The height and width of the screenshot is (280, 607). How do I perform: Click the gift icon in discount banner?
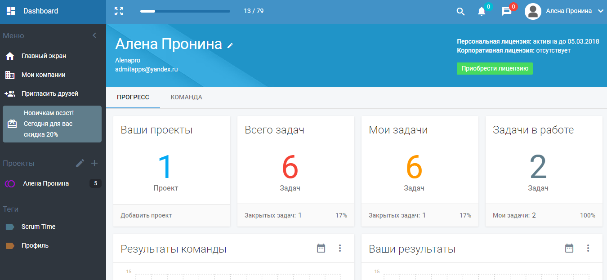tap(12, 124)
